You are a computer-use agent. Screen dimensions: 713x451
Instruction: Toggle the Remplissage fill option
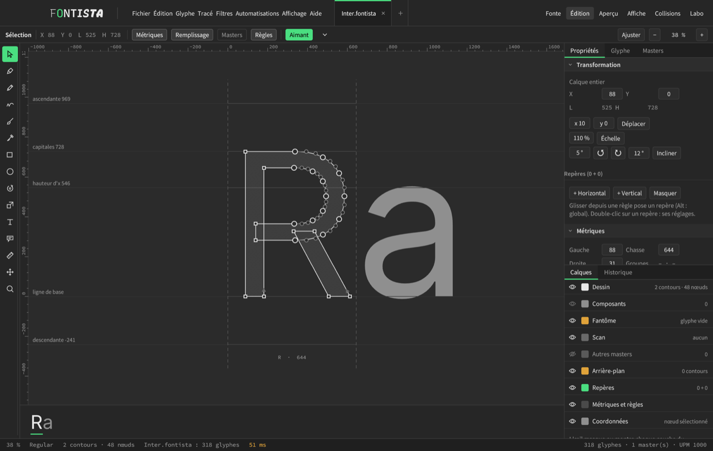[192, 35]
